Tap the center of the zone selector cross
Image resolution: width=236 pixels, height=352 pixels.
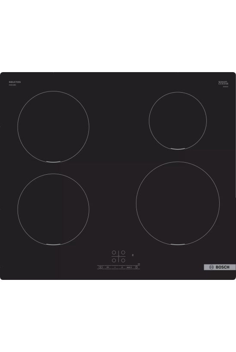pyautogui.click(x=118, y=256)
